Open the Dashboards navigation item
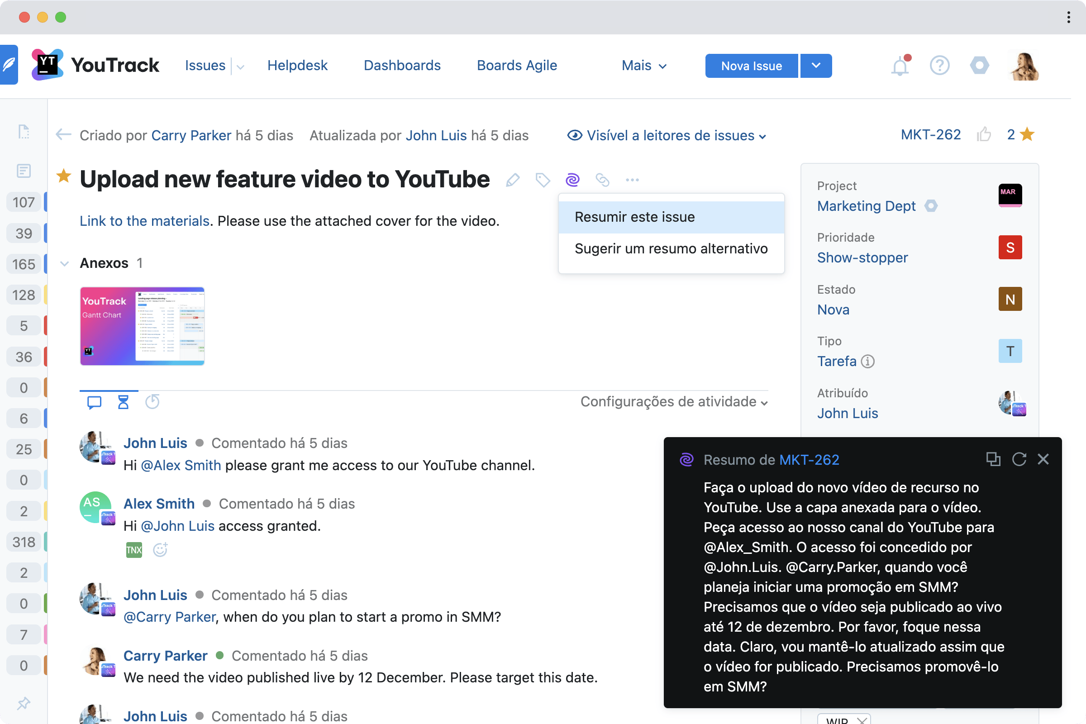Viewport: 1086px width, 724px height. 402,65
